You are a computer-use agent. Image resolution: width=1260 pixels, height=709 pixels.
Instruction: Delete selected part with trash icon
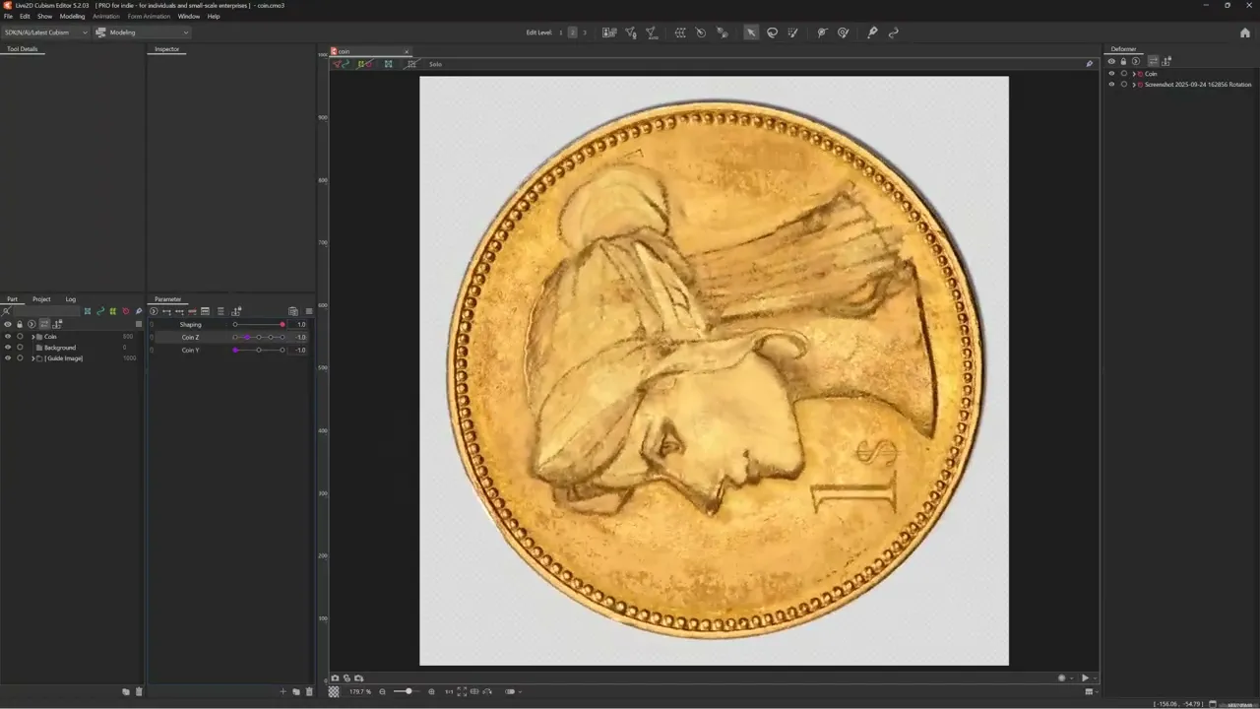[x=139, y=691]
